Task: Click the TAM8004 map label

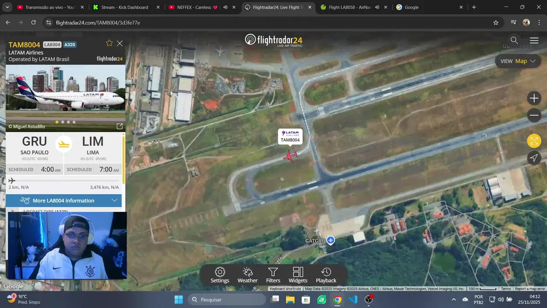Action: pyautogui.click(x=290, y=136)
